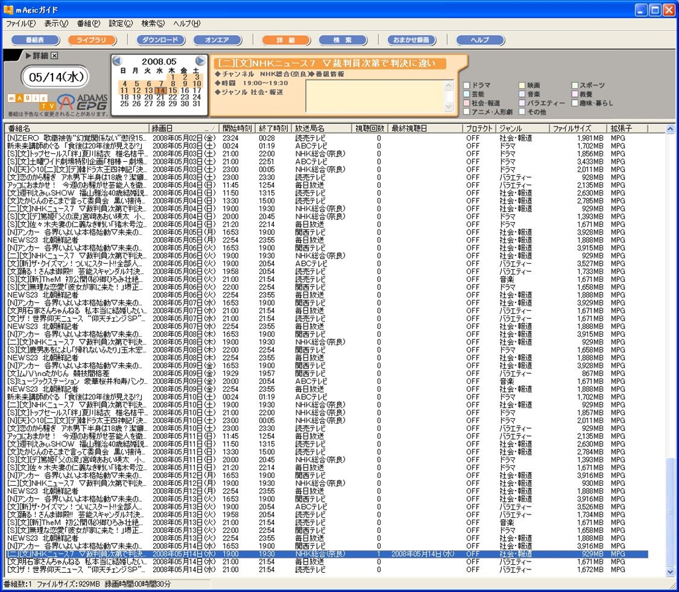Toggle the 芸能 genre checkbox

coord(467,94)
